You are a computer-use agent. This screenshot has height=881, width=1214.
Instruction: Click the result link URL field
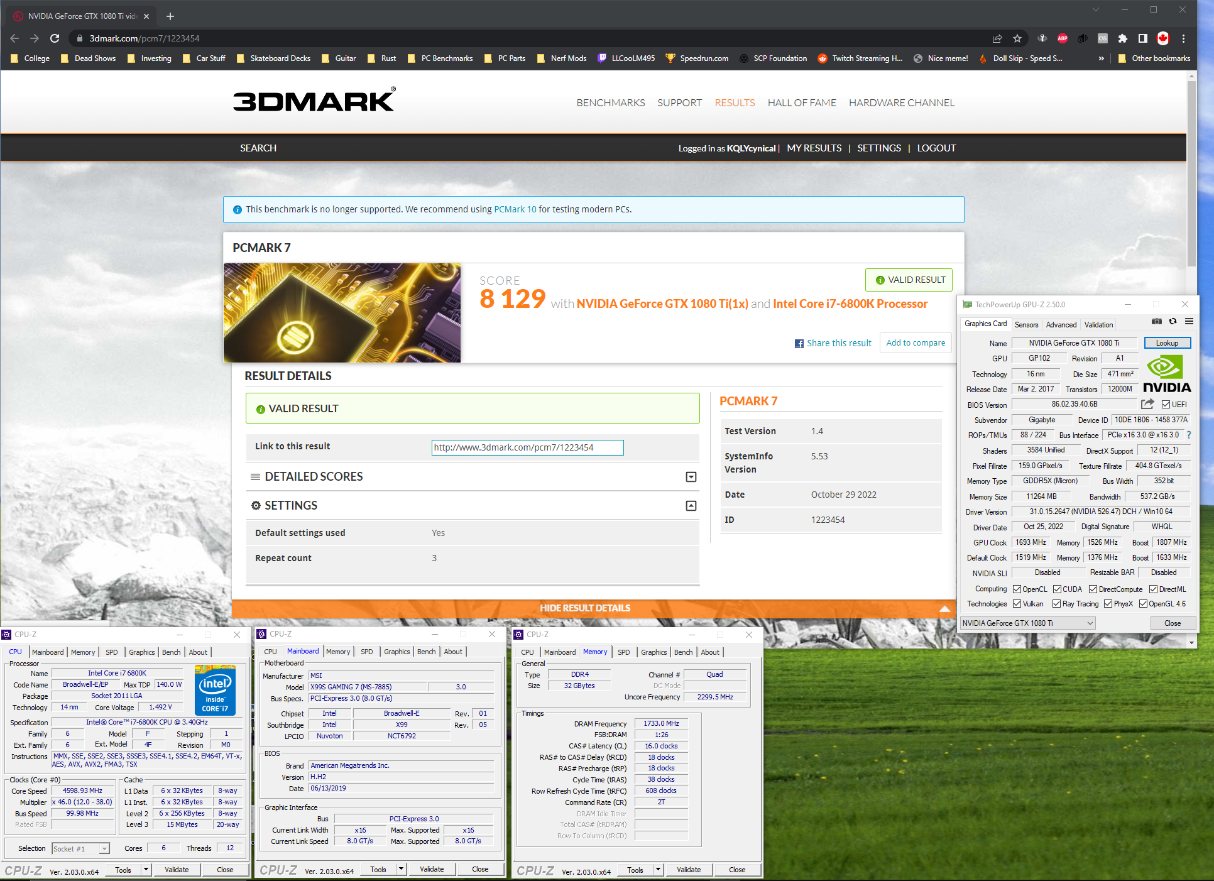click(528, 447)
